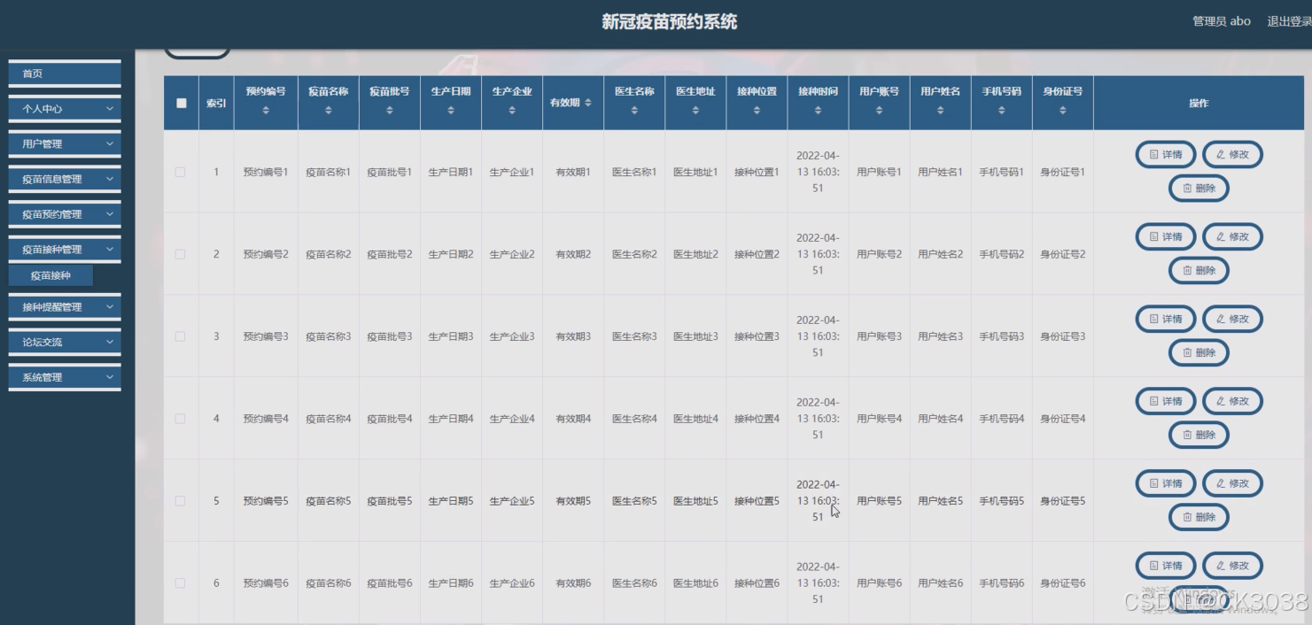This screenshot has height=625, width=1312.
Task: Expand the 用户管理 sidebar menu
Action: (65, 144)
